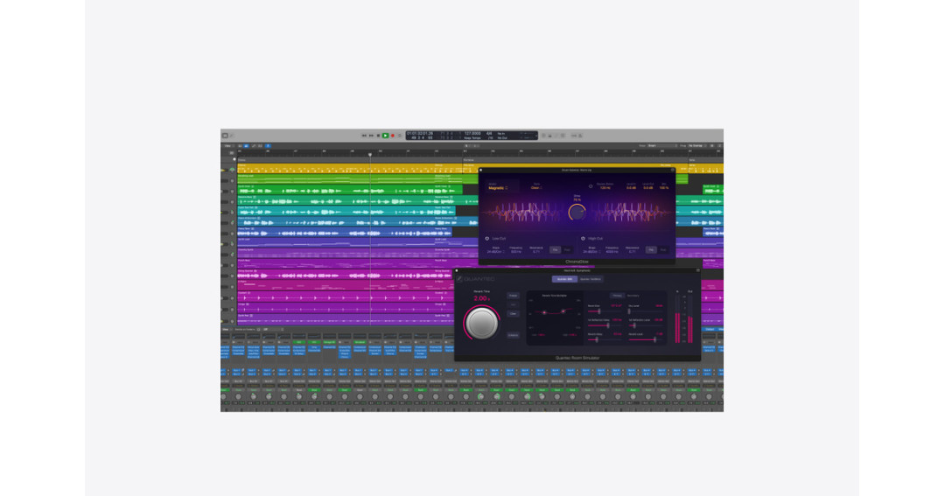Open the Low Cut Slope dropdown
The height and width of the screenshot is (496, 945).
coord(496,251)
